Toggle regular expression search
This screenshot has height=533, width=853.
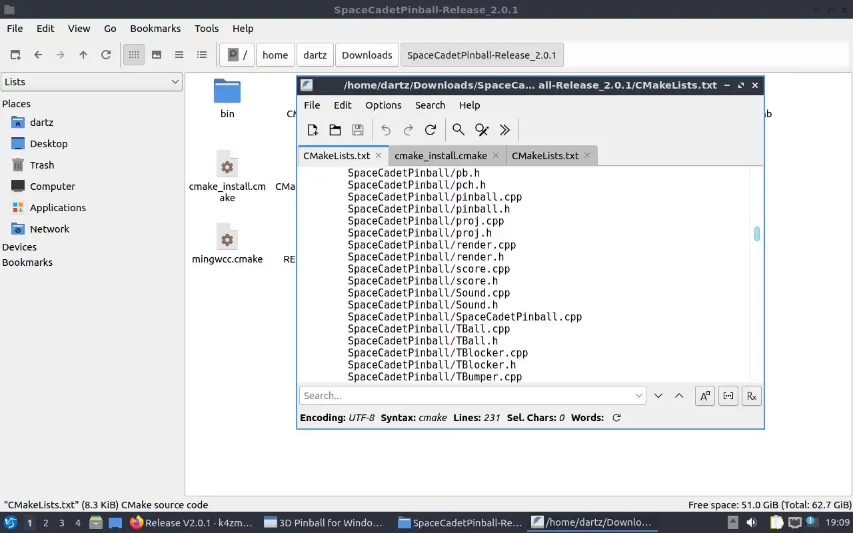(x=752, y=396)
